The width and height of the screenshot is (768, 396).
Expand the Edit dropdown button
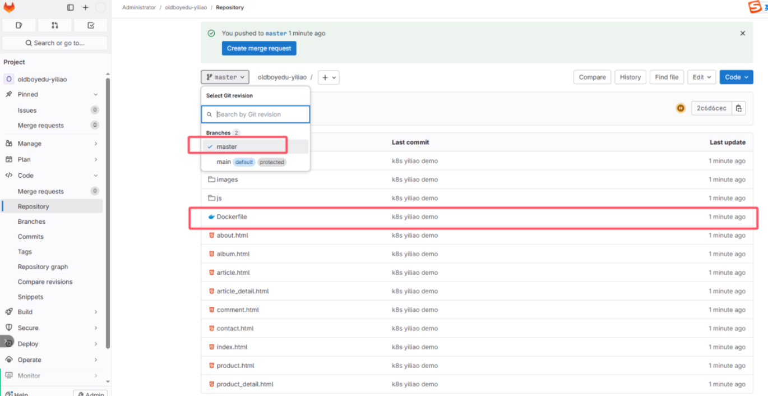pyautogui.click(x=701, y=77)
